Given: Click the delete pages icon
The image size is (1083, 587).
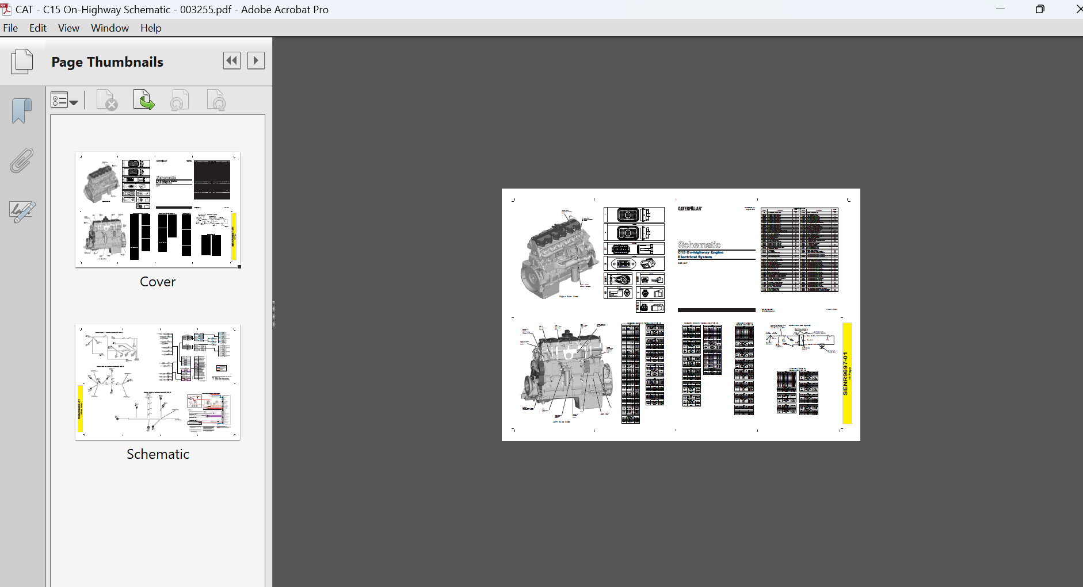Looking at the screenshot, I should click(x=107, y=100).
